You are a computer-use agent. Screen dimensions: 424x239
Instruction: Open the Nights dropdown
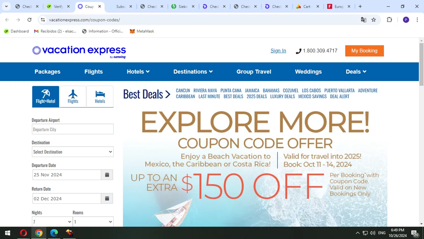[x=52, y=222]
